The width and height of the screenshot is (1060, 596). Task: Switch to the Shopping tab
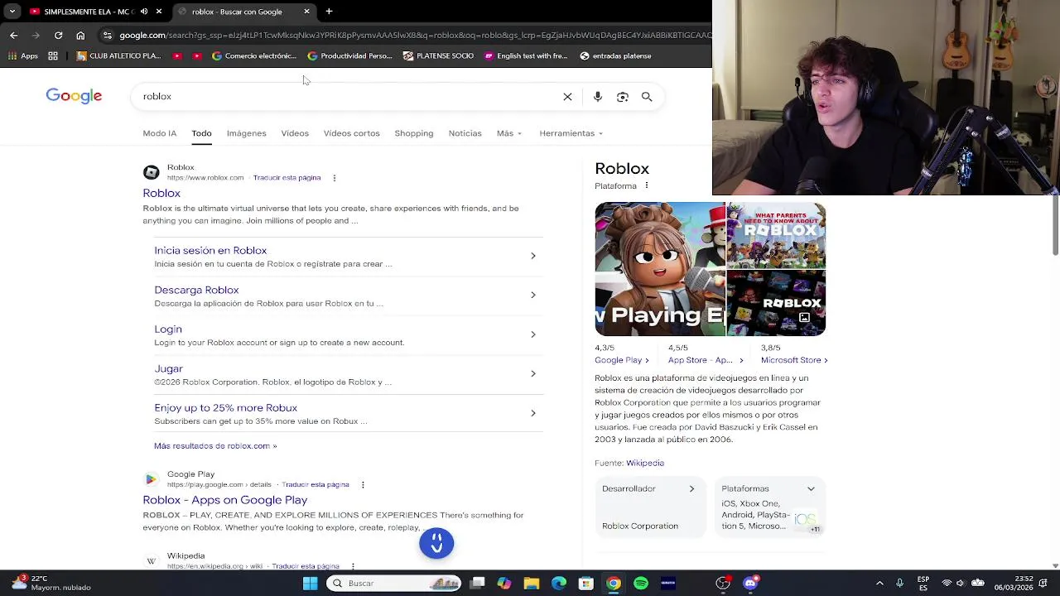[x=414, y=133]
